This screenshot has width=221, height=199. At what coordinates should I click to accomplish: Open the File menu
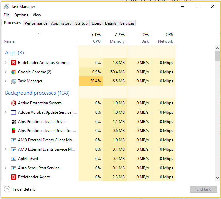coord(7,15)
